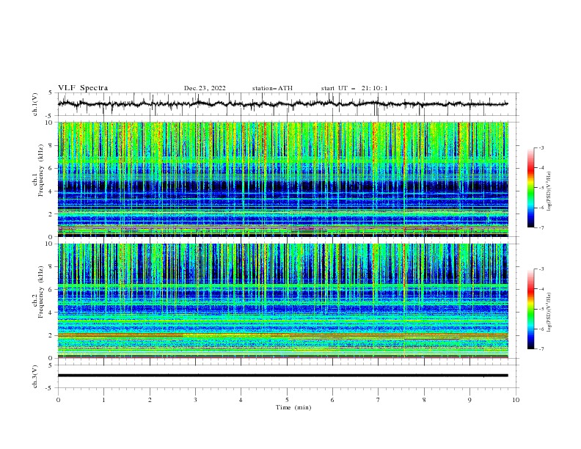
Task: Click the "VLF Spectra" plot title
Action: click(83, 88)
